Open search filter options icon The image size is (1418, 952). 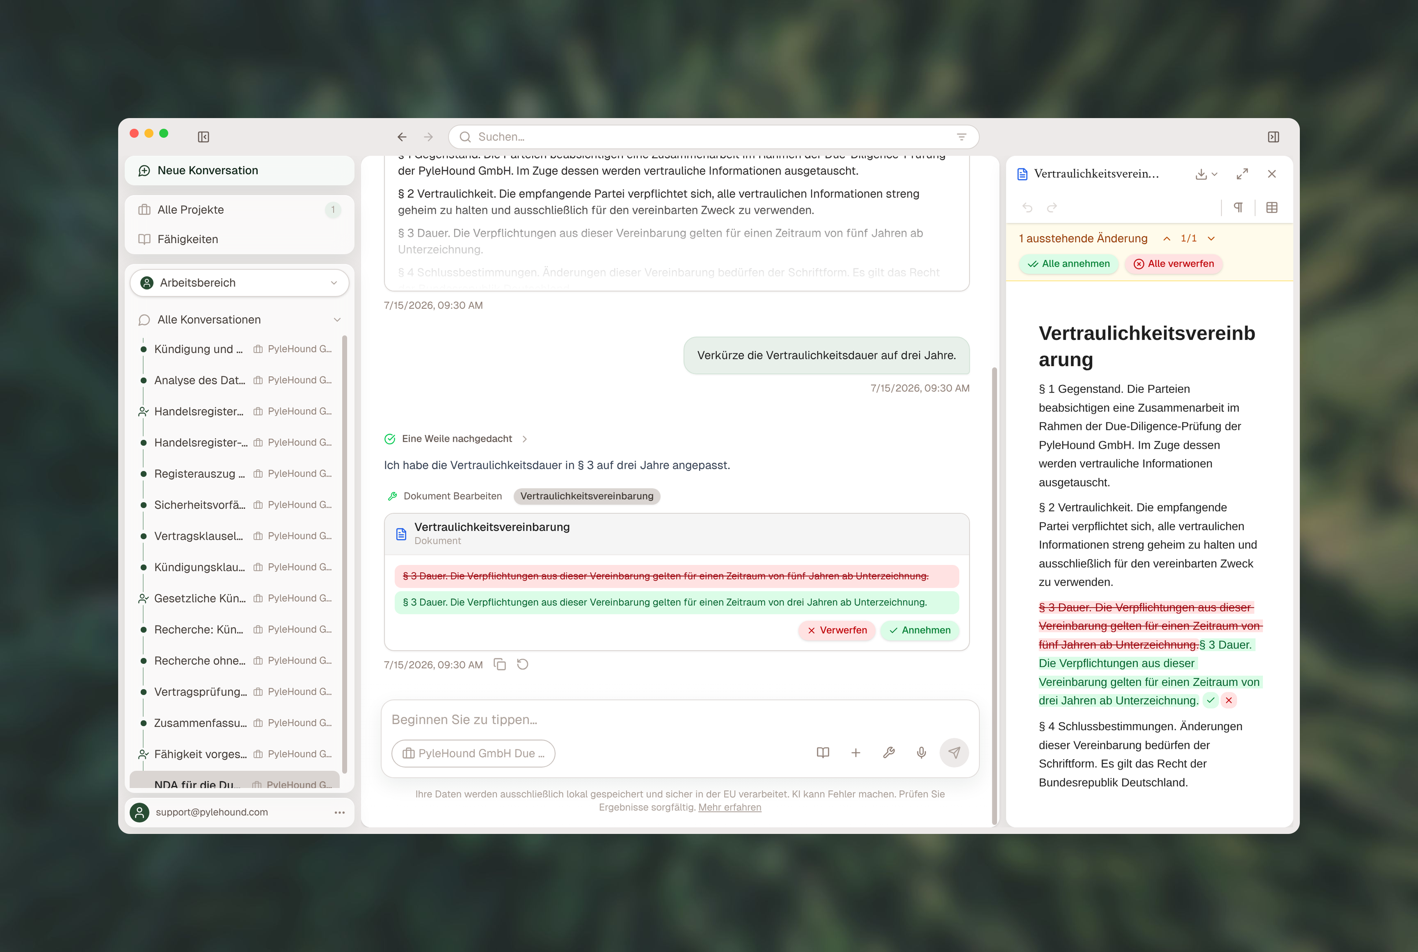click(961, 137)
